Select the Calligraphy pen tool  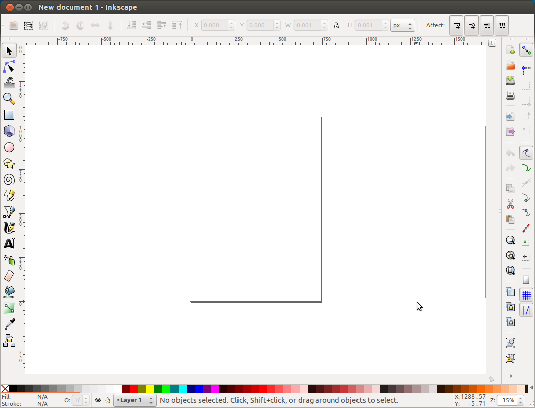tap(9, 228)
